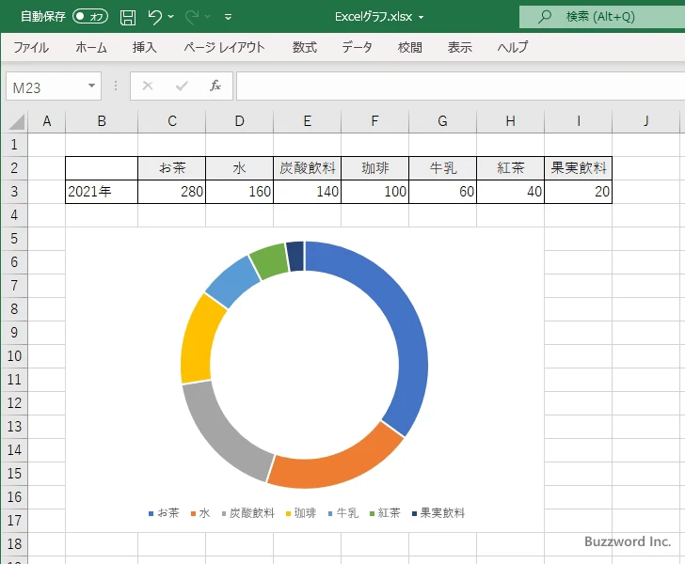Image resolution: width=685 pixels, height=564 pixels.
Task: Click the Enter checkmark icon in formula bar
Action: point(182,86)
